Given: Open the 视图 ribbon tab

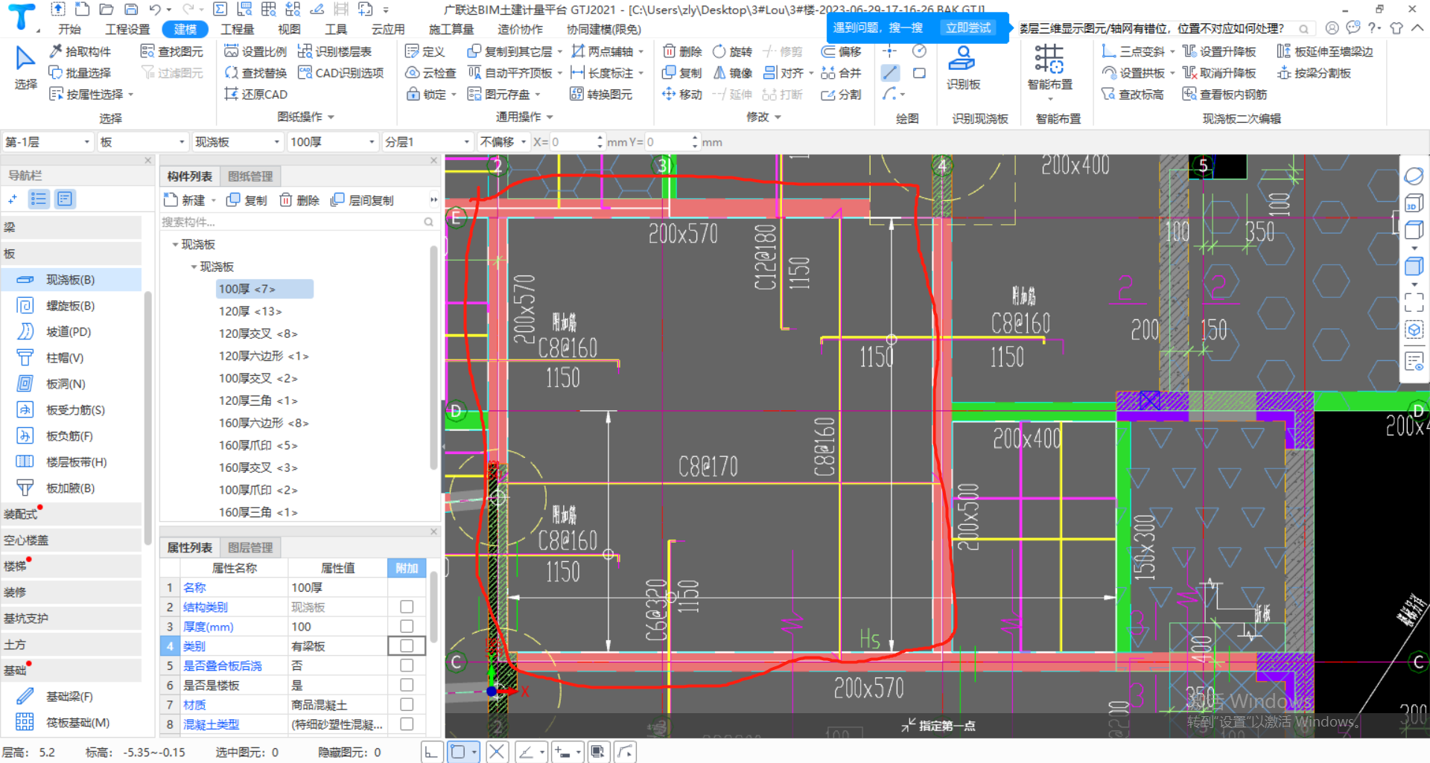Looking at the screenshot, I should (x=289, y=29).
